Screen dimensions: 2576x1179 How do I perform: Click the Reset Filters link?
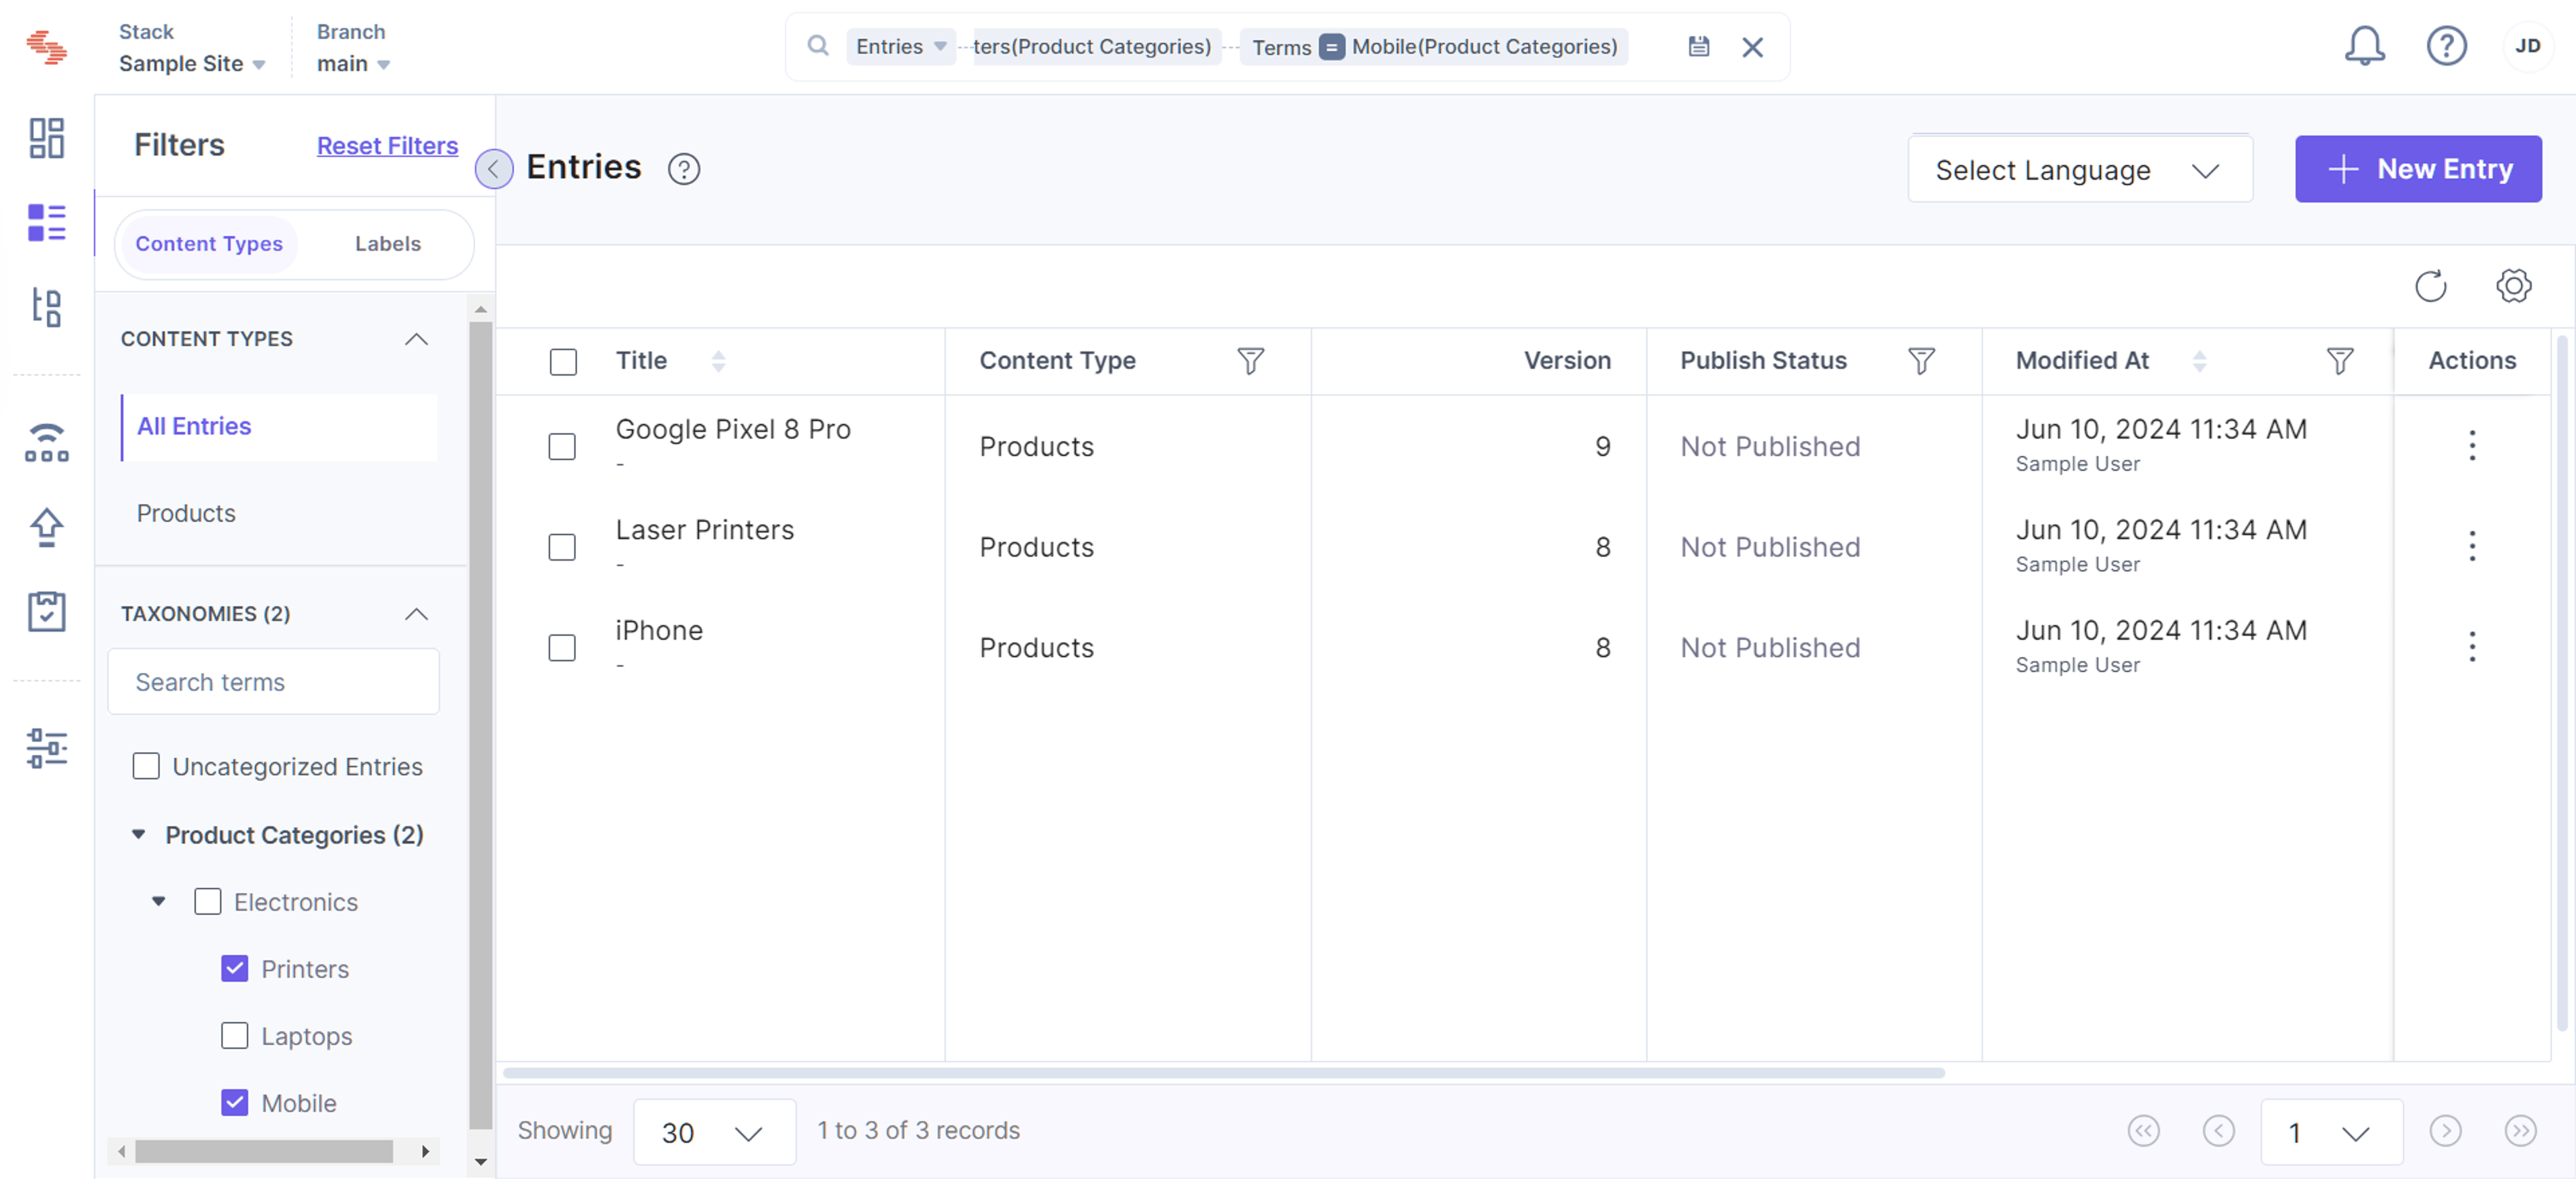(387, 146)
